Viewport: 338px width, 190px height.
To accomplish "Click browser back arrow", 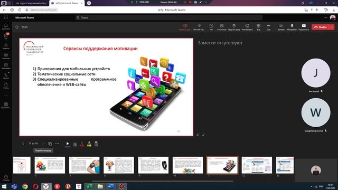I will tap(4, 10).
